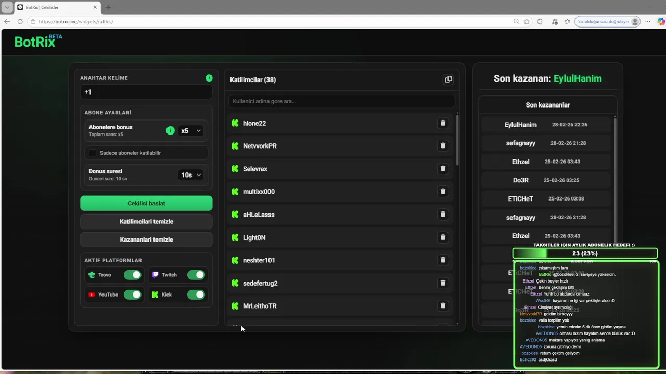This screenshot has height=374, width=666.
Task: Open the browser tab list dropdown
Action: 6,7
